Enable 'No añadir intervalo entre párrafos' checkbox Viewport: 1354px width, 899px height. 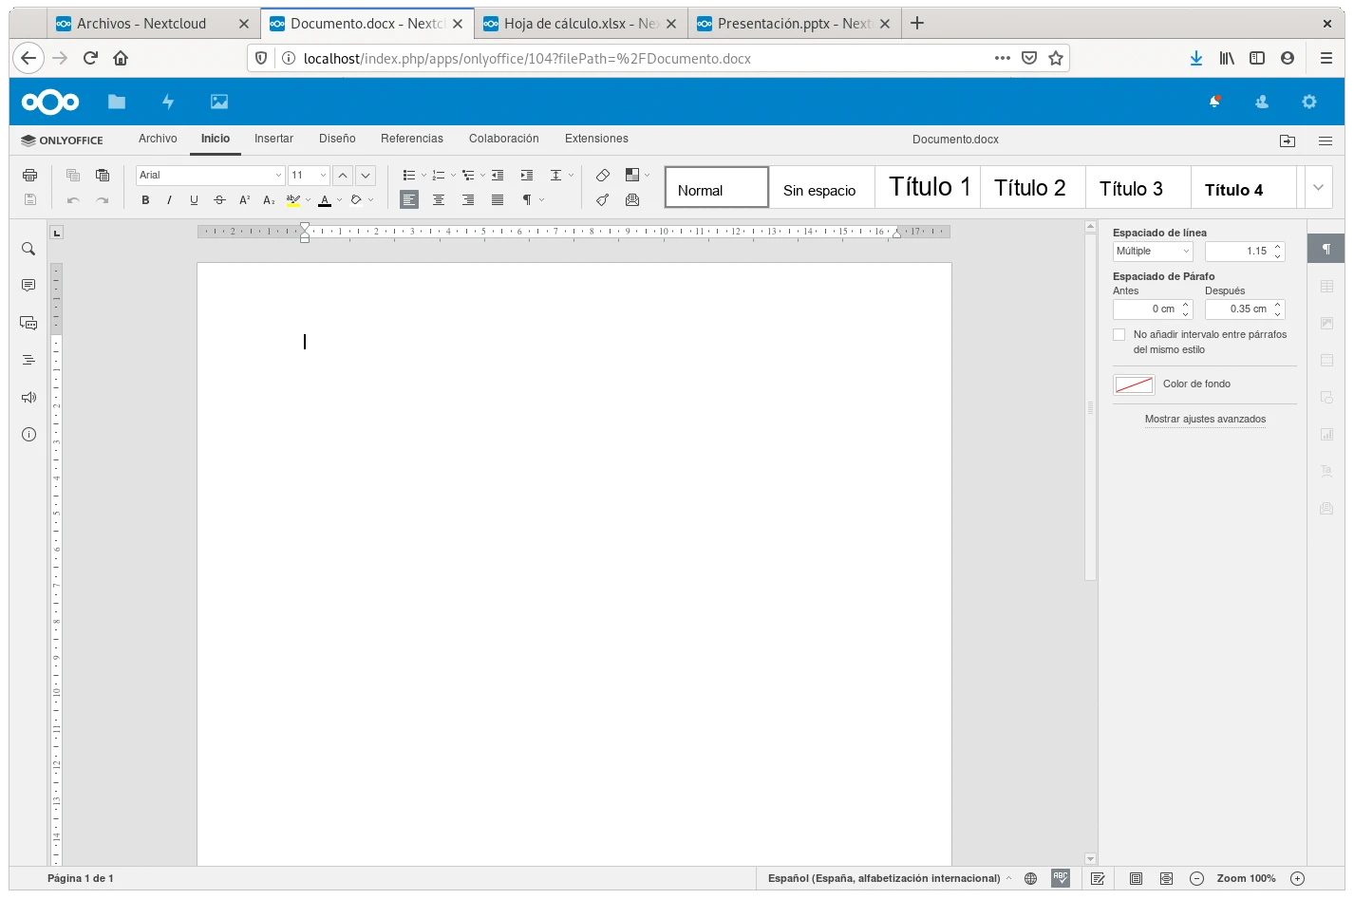(x=1119, y=335)
